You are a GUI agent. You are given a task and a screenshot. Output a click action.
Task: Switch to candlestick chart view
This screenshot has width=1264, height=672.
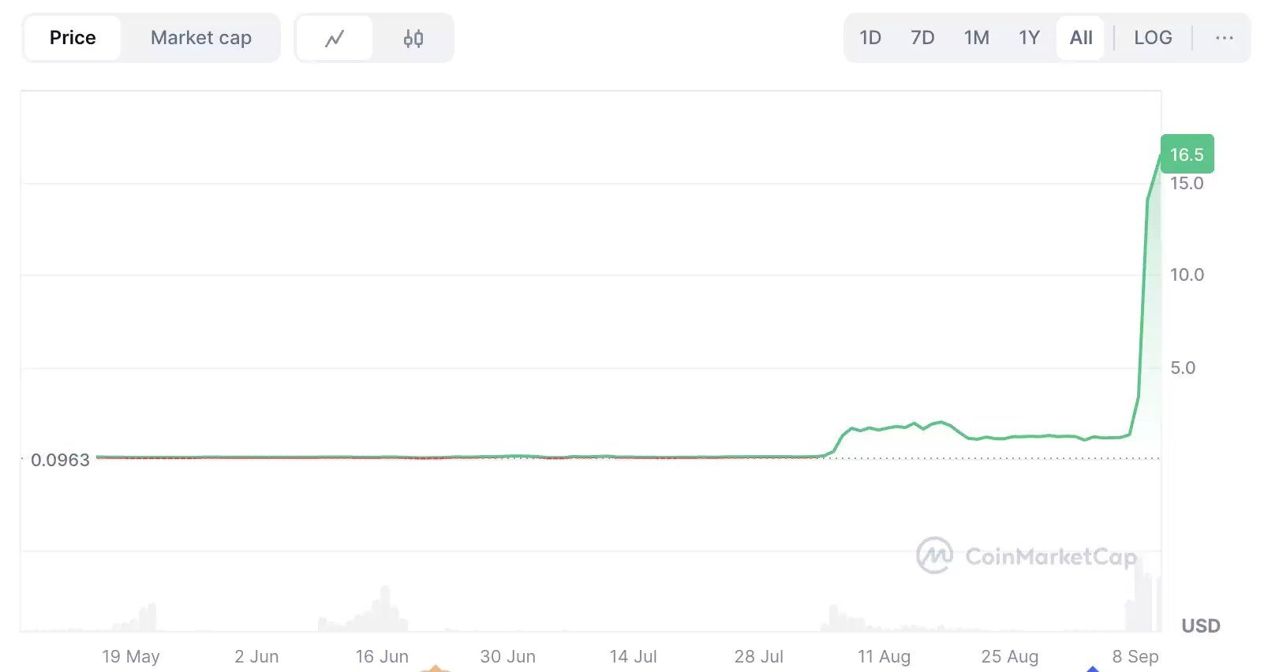413,38
